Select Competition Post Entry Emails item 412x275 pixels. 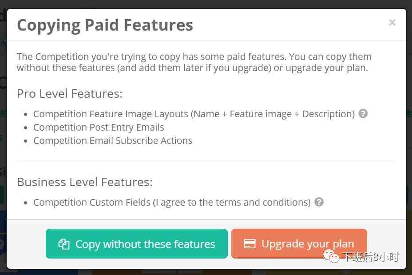coord(99,127)
